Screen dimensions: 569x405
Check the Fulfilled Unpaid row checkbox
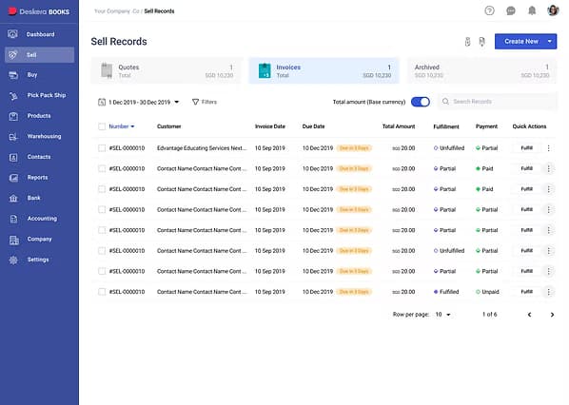(102, 292)
